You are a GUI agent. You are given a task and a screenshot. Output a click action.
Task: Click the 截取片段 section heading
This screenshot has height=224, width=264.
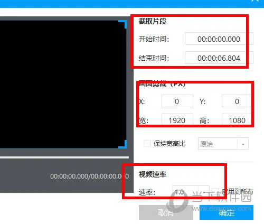[153, 21]
